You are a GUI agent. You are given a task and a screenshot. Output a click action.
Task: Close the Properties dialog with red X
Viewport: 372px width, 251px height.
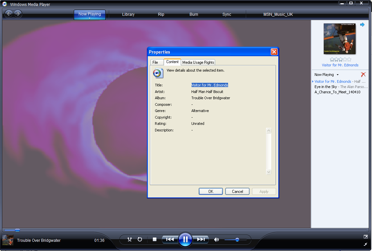(274, 52)
